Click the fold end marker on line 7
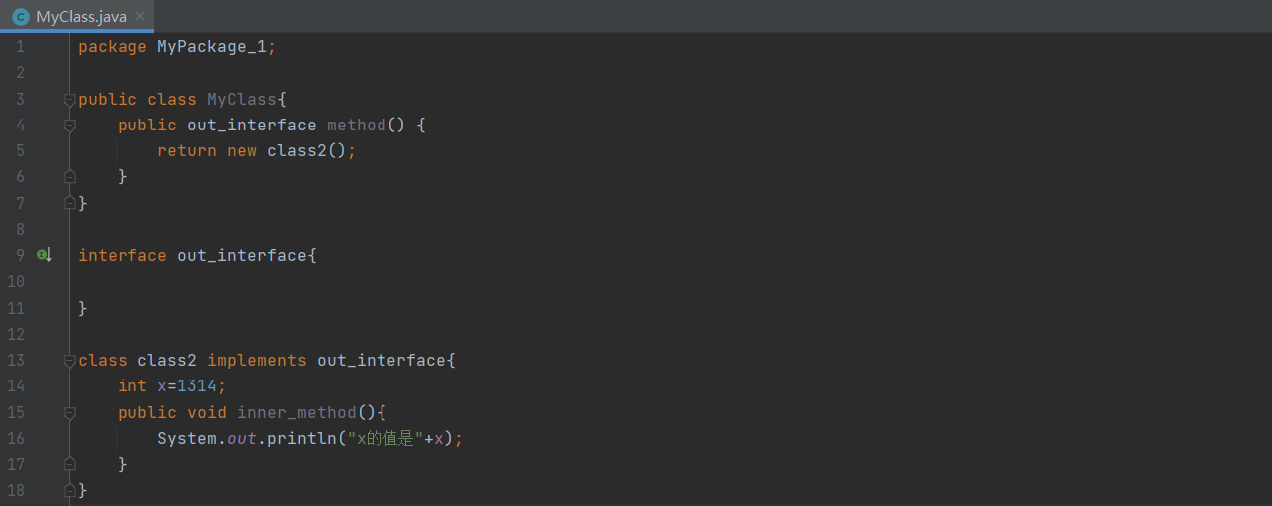 pyautogui.click(x=69, y=203)
